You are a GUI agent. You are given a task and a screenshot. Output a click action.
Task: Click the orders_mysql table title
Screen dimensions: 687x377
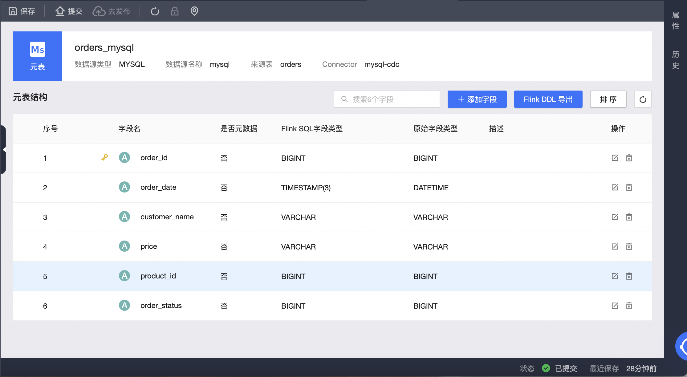click(104, 47)
